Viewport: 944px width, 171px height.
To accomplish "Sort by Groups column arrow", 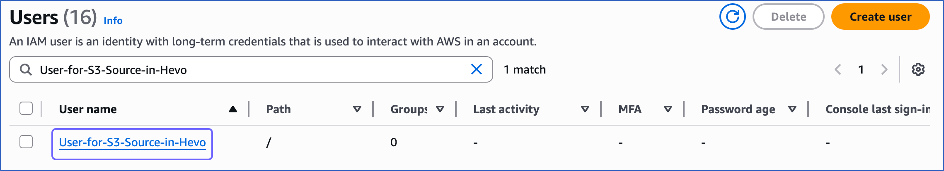I will tap(440, 109).
